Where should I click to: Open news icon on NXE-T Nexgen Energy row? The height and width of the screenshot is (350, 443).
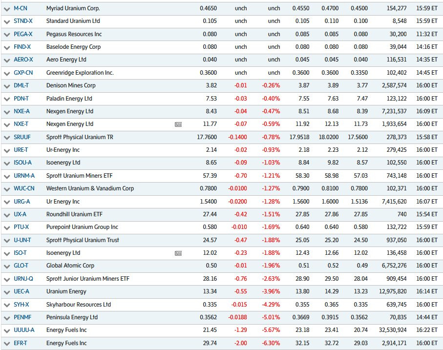pos(178,124)
